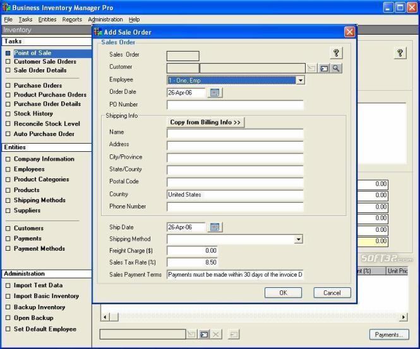Confirm the sale order with OK

point(283,292)
